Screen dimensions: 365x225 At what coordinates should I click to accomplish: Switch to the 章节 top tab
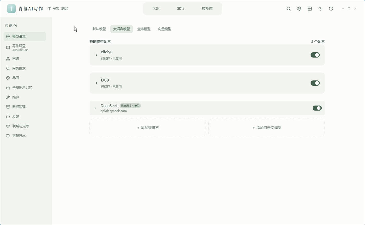[x=181, y=9]
